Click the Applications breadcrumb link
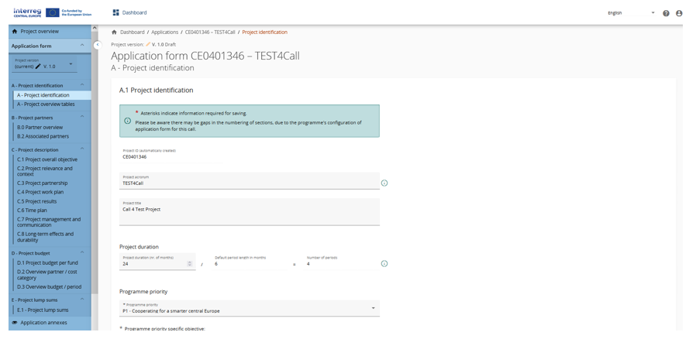 164,33
